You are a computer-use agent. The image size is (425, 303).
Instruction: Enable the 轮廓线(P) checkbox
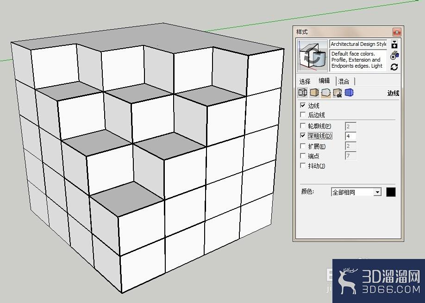(x=303, y=126)
